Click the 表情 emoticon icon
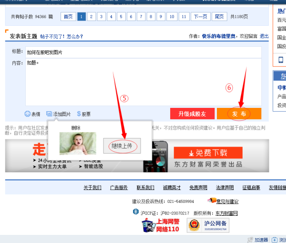Viewport: 286px width, 243px height. [28, 114]
